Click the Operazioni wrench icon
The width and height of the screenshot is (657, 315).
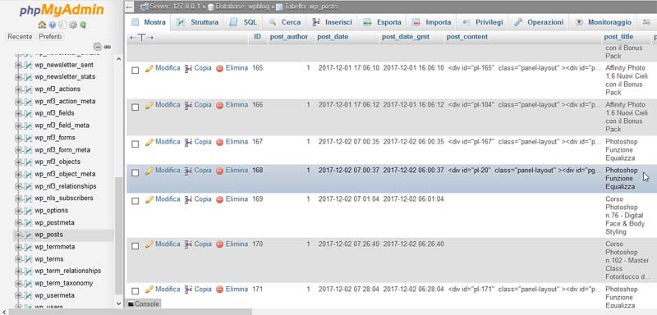point(518,23)
